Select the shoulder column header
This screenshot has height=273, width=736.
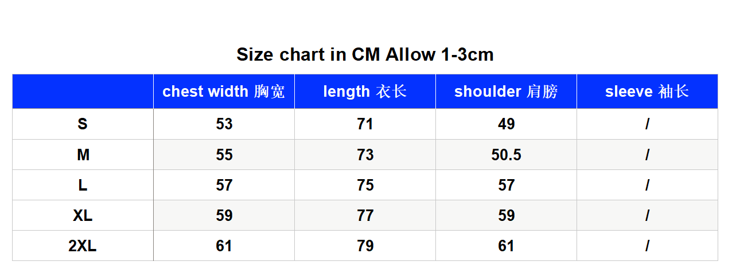pyautogui.click(x=506, y=92)
